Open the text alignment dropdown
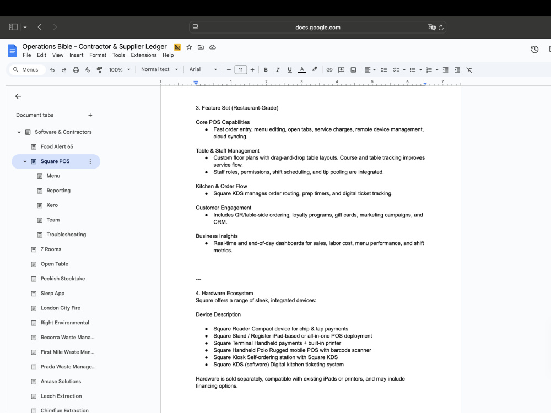The height and width of the screenshot is (413, 551). [370, 70]
